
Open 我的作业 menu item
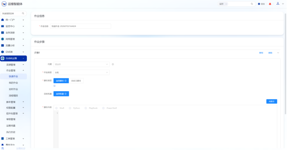[13, 83]
